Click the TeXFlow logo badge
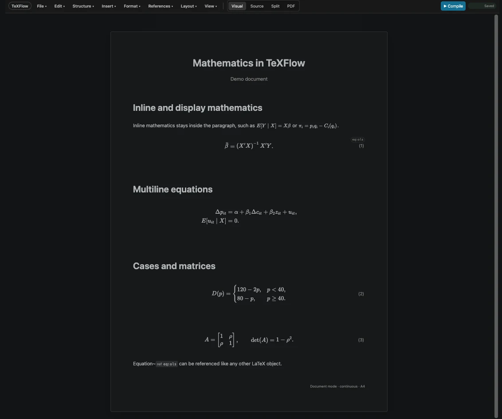The image size is (502, 419). 20,6
